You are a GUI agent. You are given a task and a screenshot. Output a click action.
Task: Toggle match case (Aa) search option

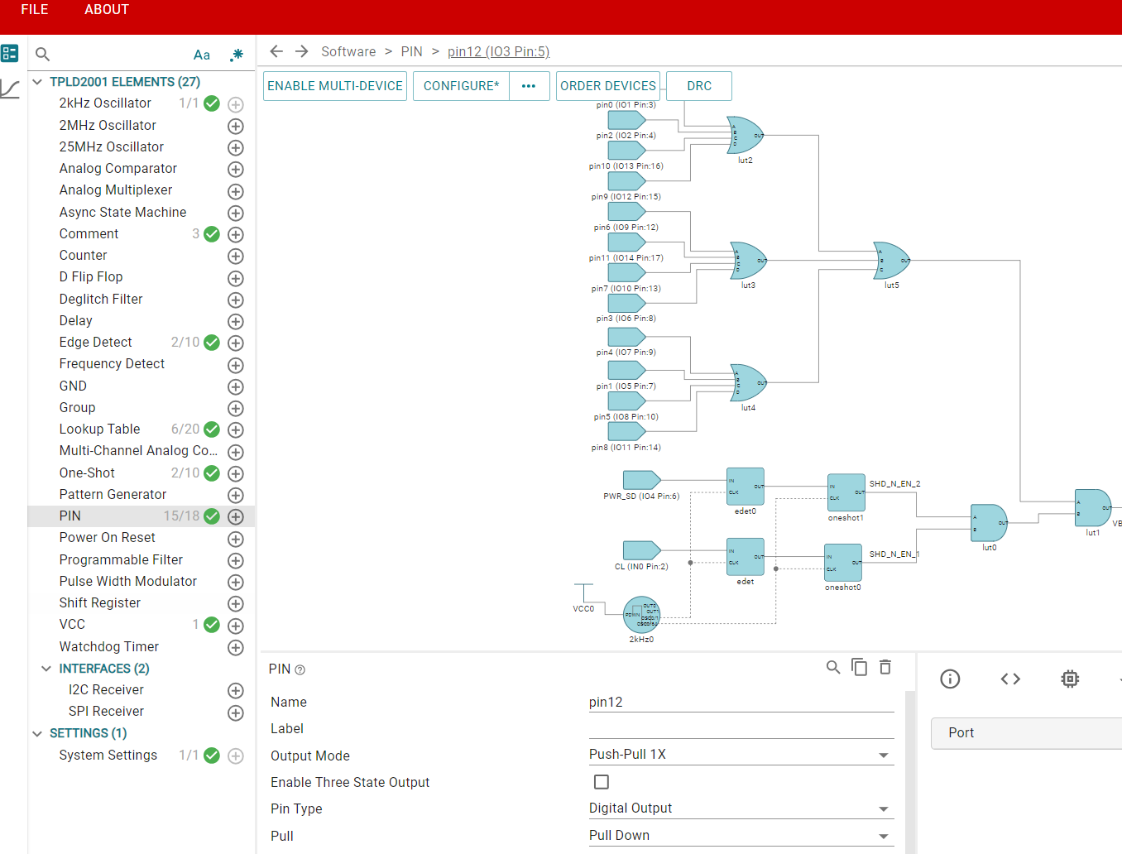coord(202,55)
